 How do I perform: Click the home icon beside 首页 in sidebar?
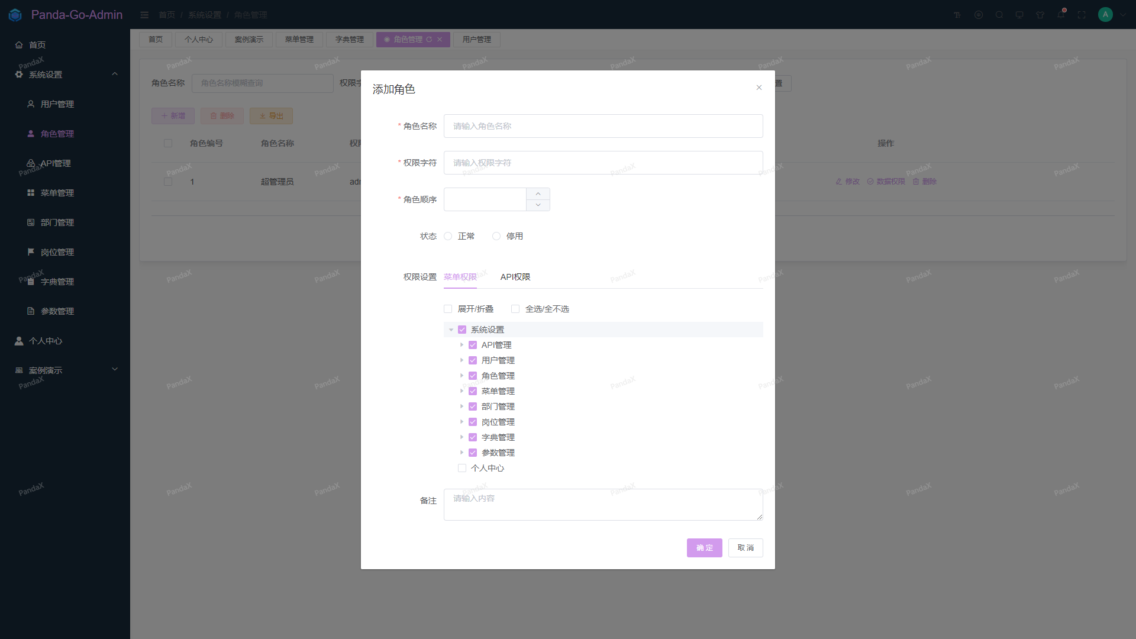point(19,45)
